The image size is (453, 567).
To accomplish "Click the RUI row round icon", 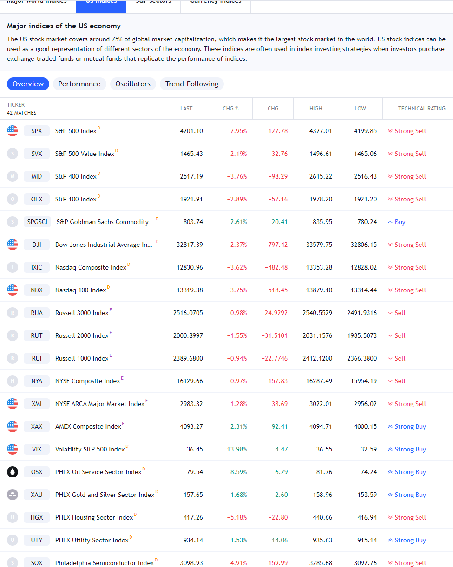I will click(13, 358).
